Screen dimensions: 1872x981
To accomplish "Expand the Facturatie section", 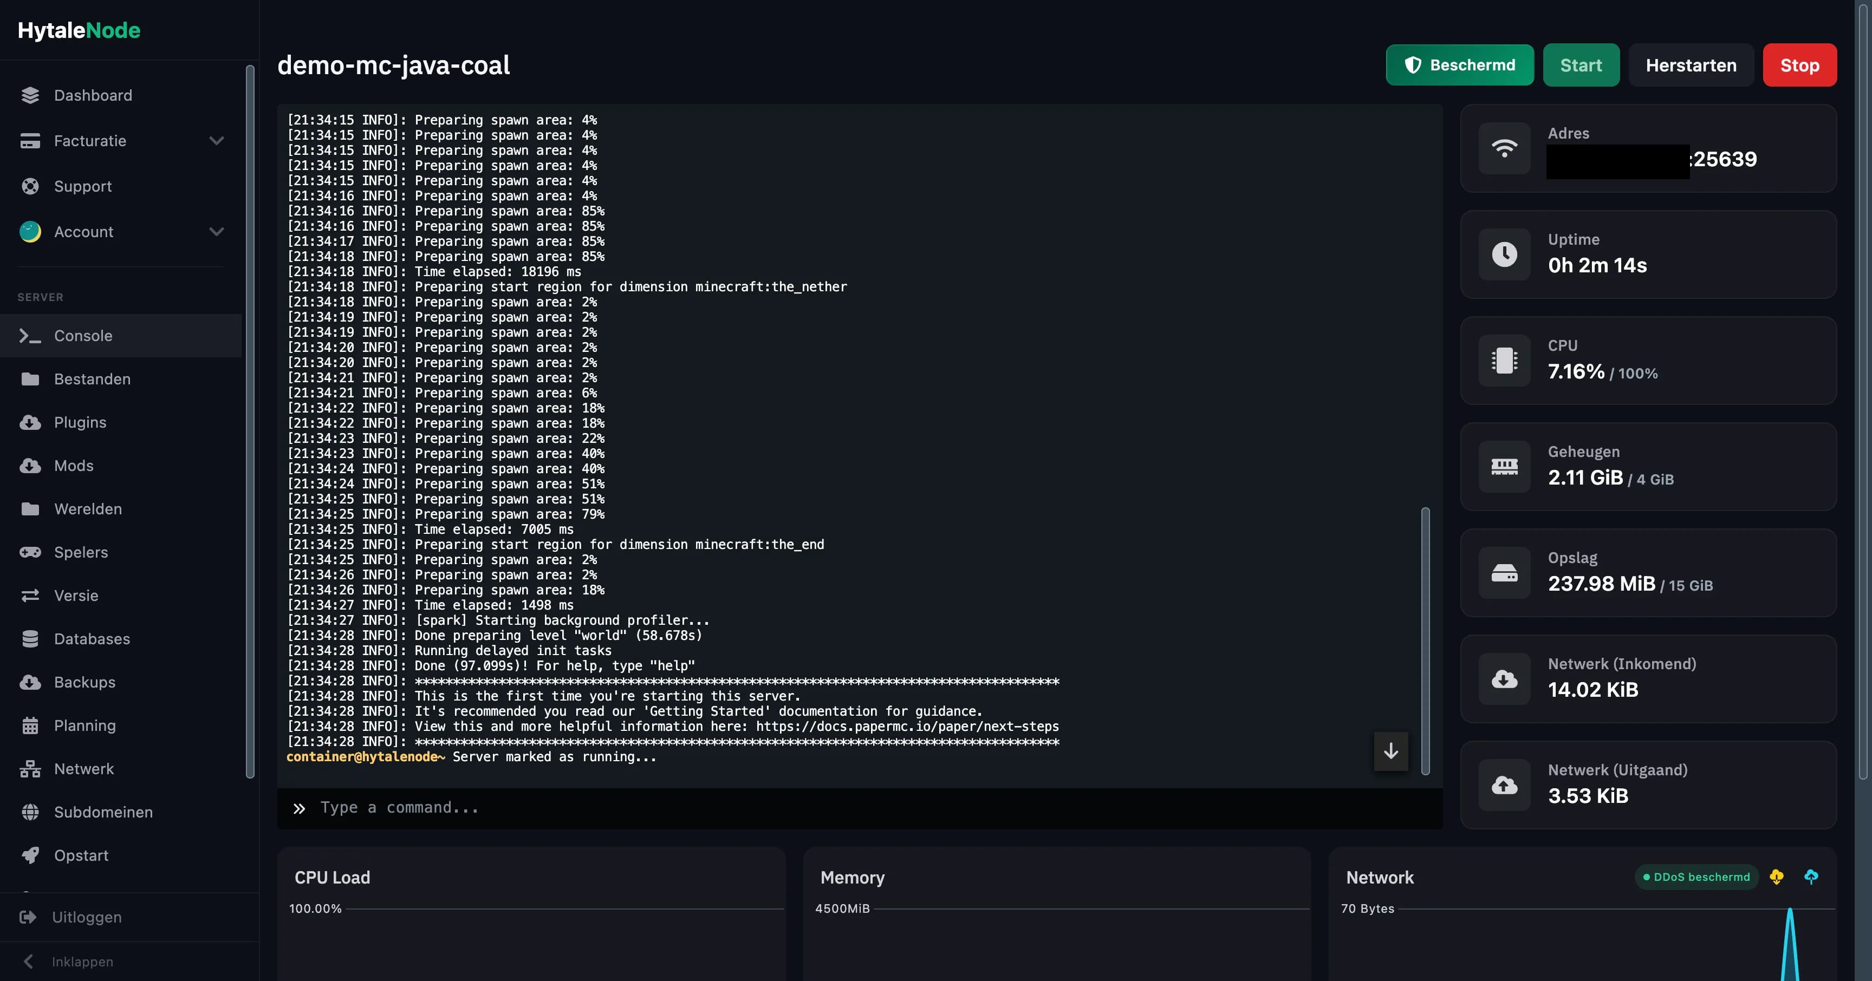I will coord(217,140).
